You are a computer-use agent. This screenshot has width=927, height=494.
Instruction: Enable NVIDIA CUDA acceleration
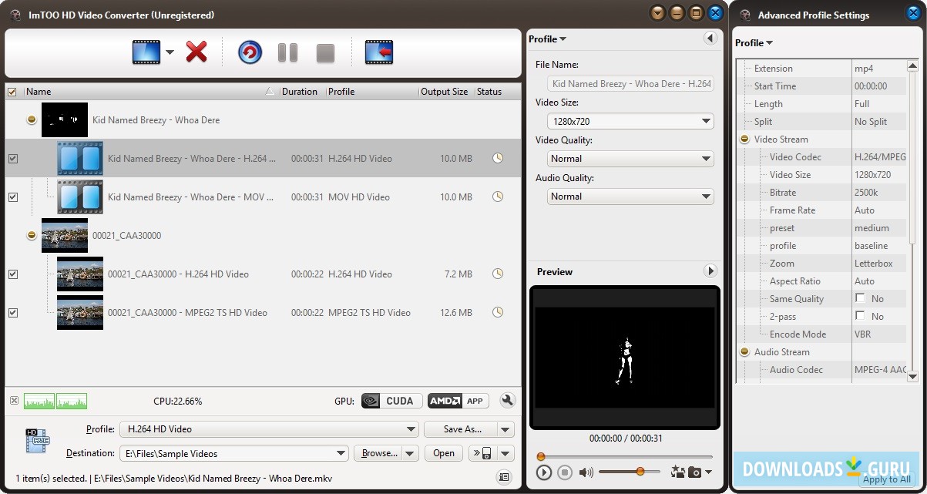[393, 400]
